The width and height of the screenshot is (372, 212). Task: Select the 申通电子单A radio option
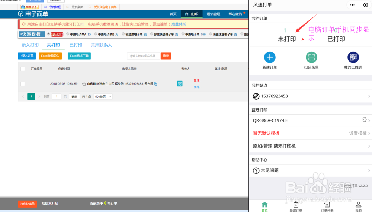click(68, 34)
